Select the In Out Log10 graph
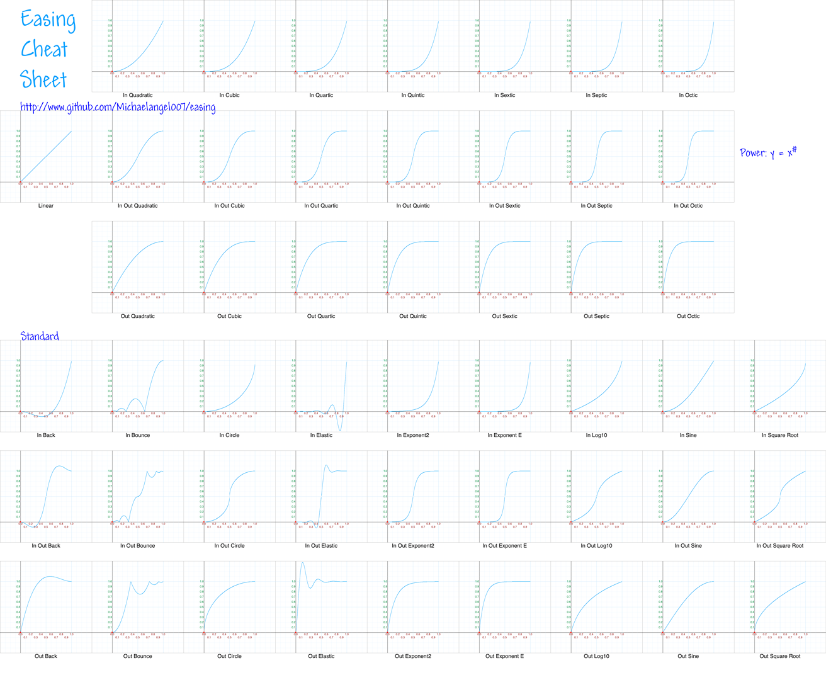826x680 pixels. point(597,497)
